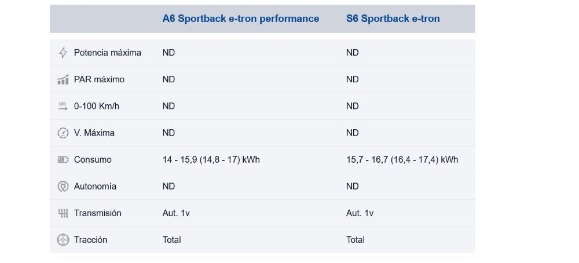Viewport: 579px width, 263px height.
Task: Click the lightning bolt Potencia máxima icon
Action: click(x=63, y=53)
